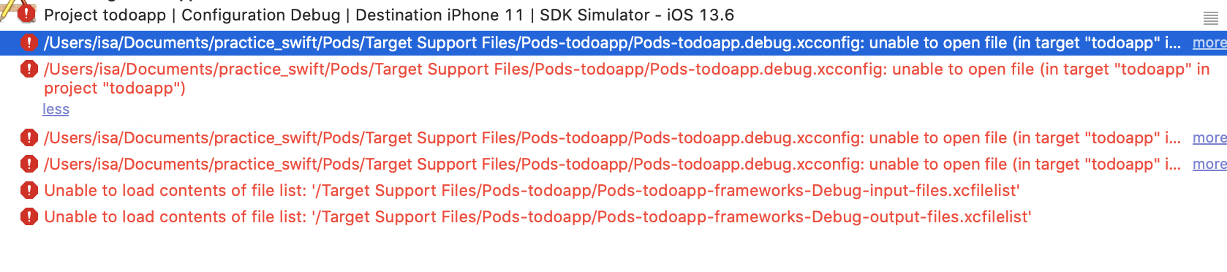This screenshot has height=272, width=1227.
Task: Select the xcconfig error row above input-files error
Action: click(613, 164)
